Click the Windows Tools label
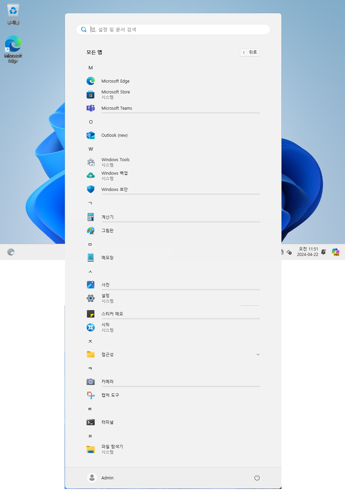This screenshot has height=498, width=345. click(115, 160)
